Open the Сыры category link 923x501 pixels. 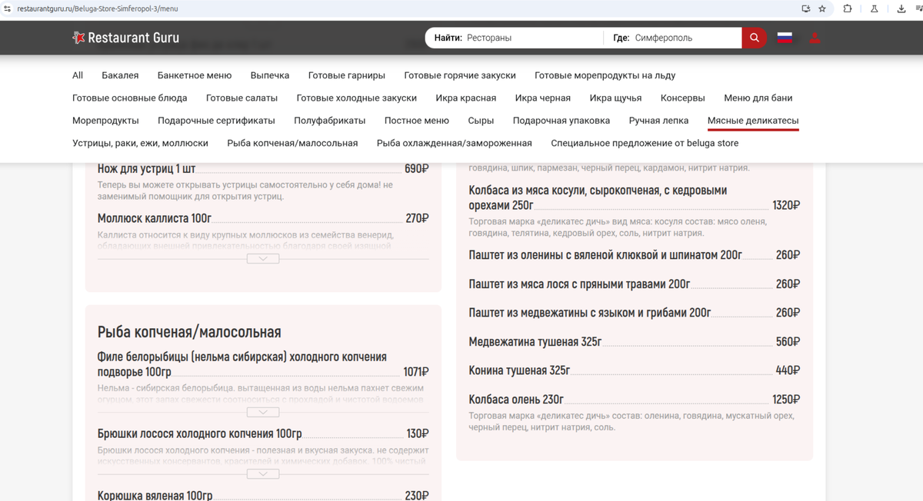click(481, 121)
